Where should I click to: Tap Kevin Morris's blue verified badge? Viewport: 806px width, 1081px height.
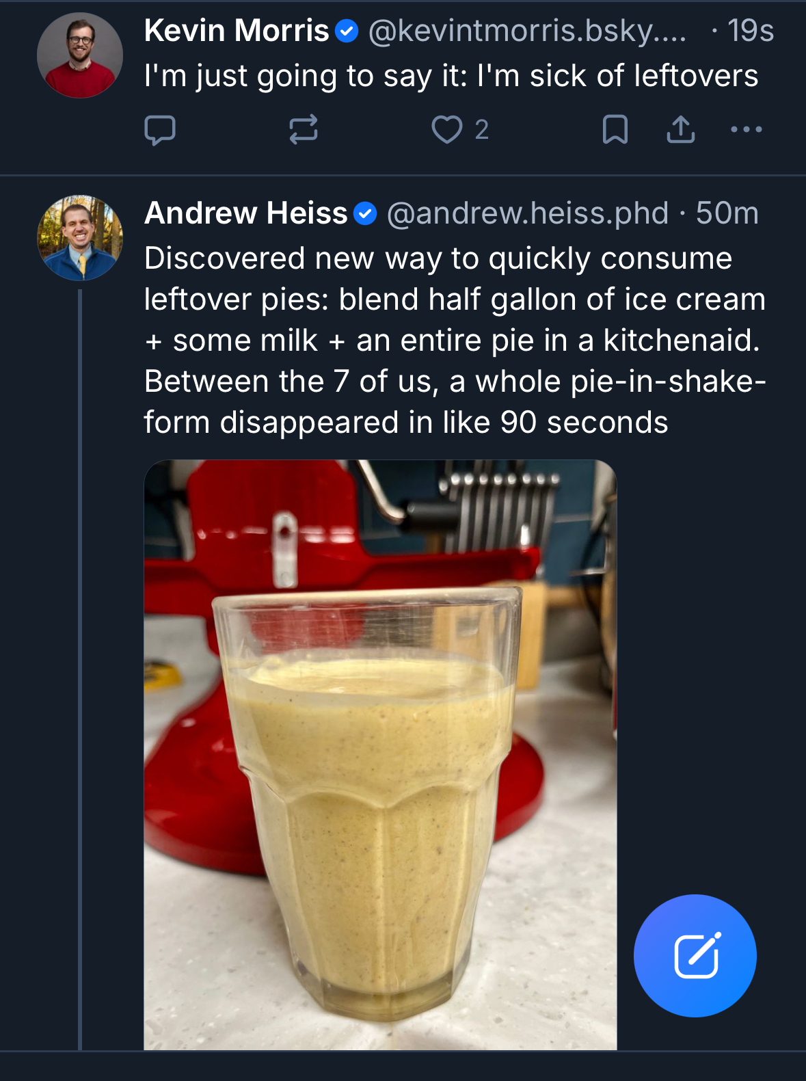pos(347,31)
